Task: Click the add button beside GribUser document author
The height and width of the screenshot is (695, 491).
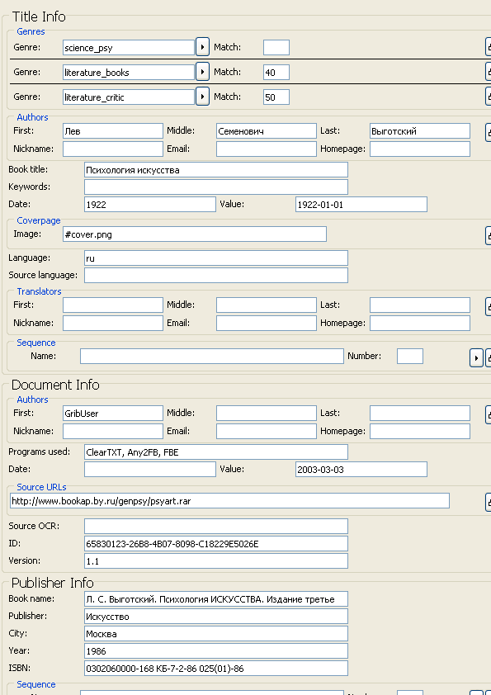Action: [x=489, y=414]
